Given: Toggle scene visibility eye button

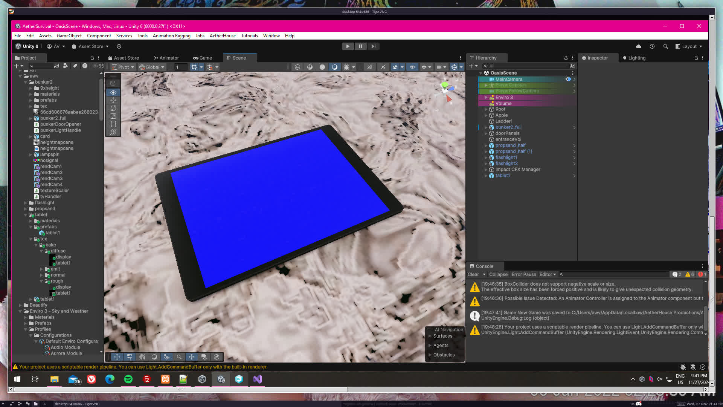Looking at the screenshot, I should tap(412, 67).
